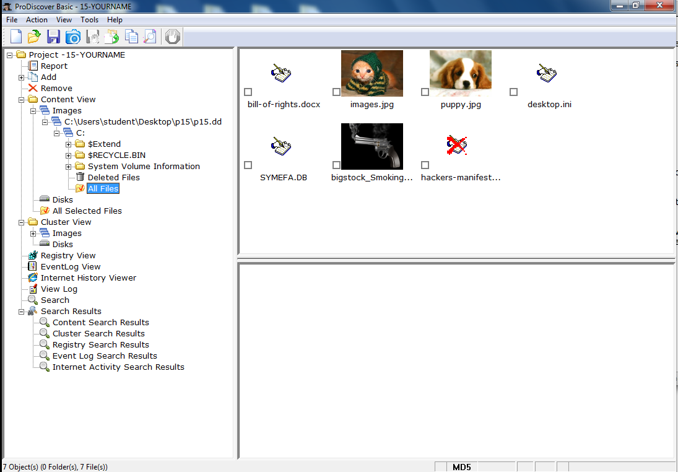Screen dimensions: 678x472
Task: Collapse the p15.dd image node
Action: click(45, 123)
